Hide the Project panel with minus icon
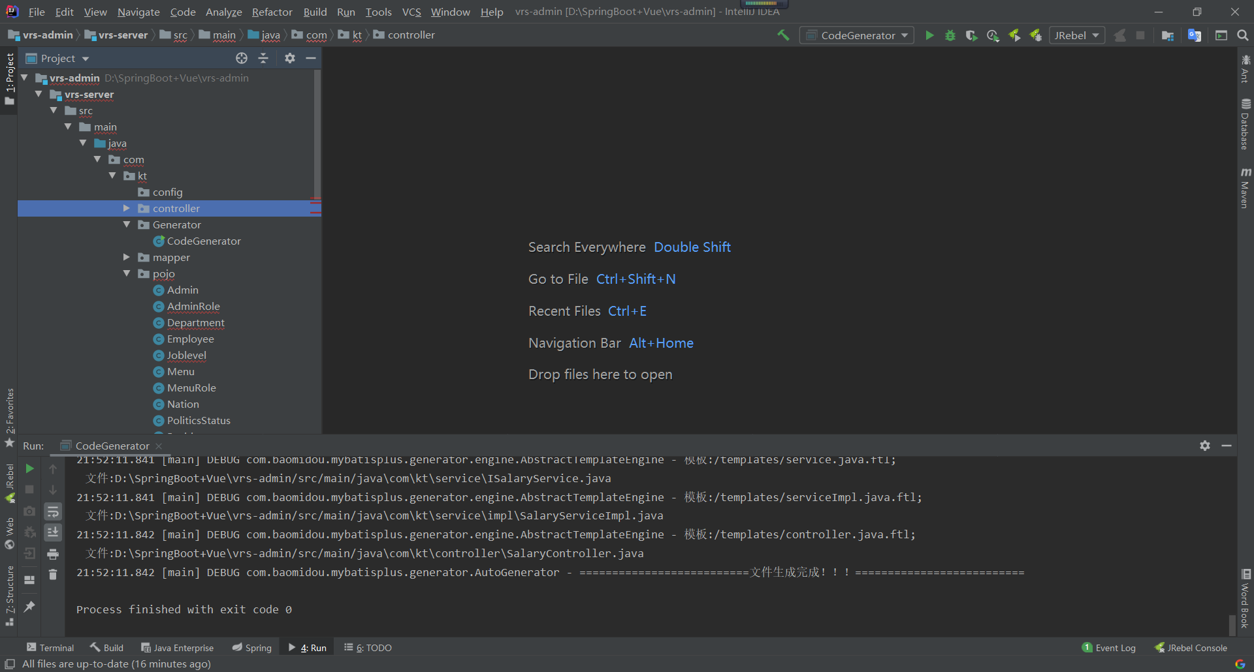This screenshot has width=1254, height=672. point(311,58)
